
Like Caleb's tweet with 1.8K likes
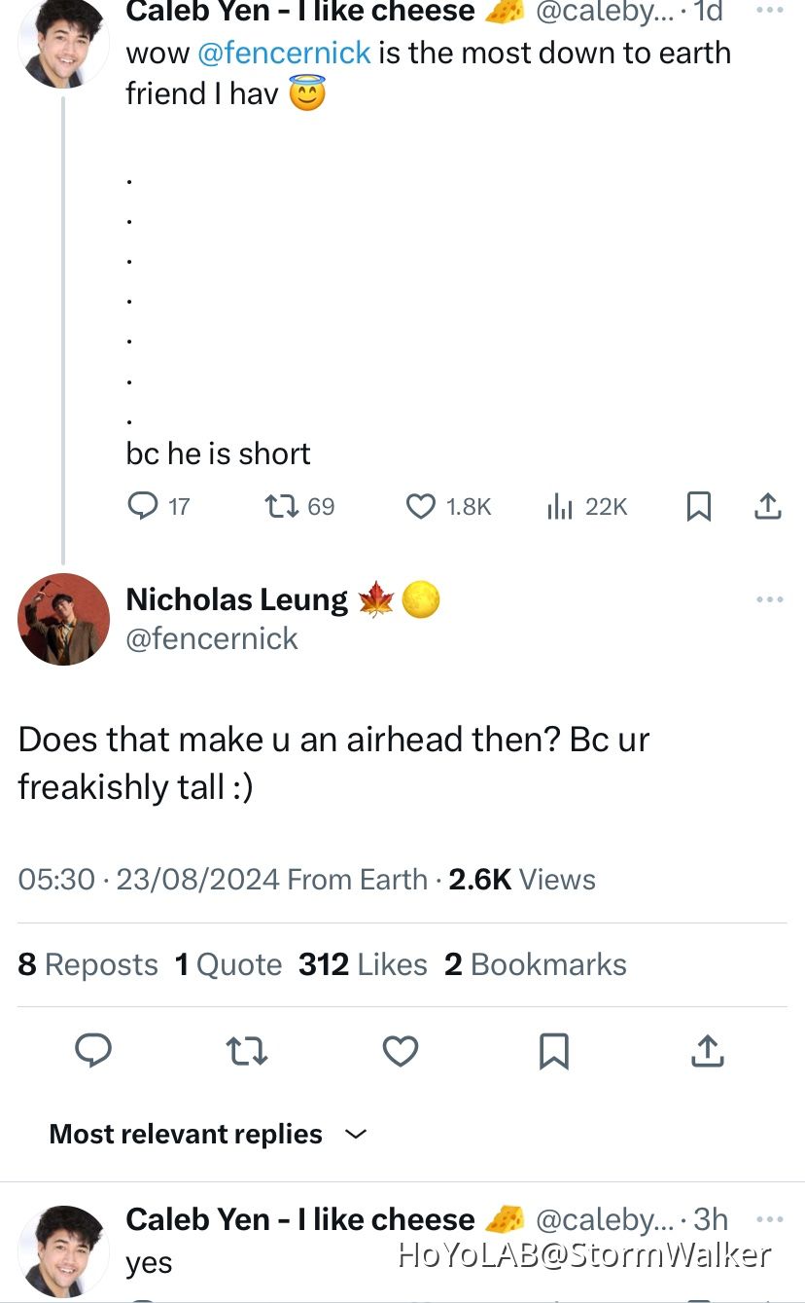coord(420,506)
